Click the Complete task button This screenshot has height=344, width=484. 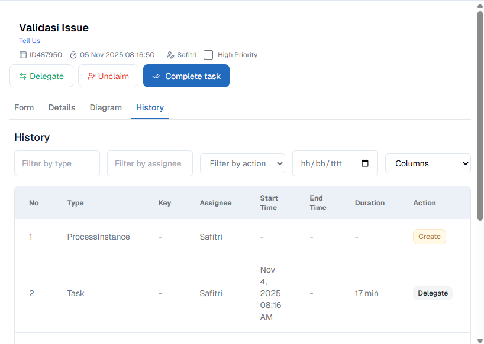[186, 76]
